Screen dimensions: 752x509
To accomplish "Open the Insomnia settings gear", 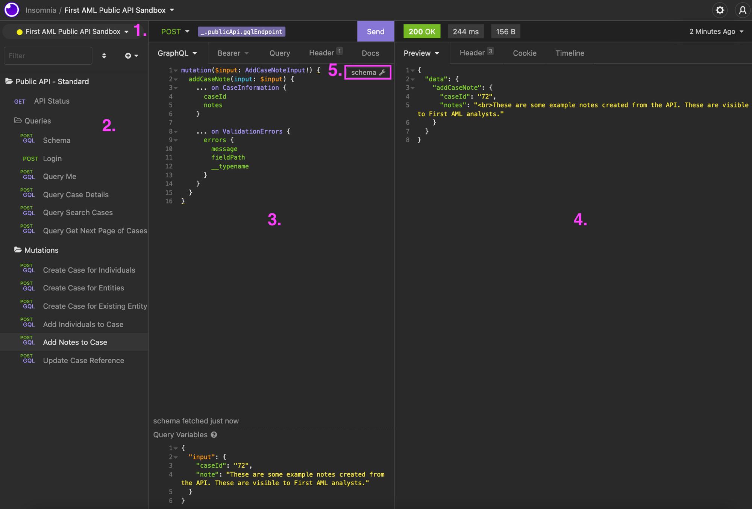I will pos(720,10).
